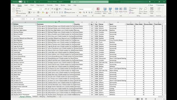Image resolution: width=177 pixels, height=100 pixels.
Task: Click the Decrease Font Size icon
Action: pyautogui.click(x=48, y=9)
